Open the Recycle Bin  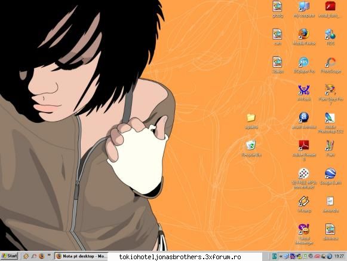251,148
